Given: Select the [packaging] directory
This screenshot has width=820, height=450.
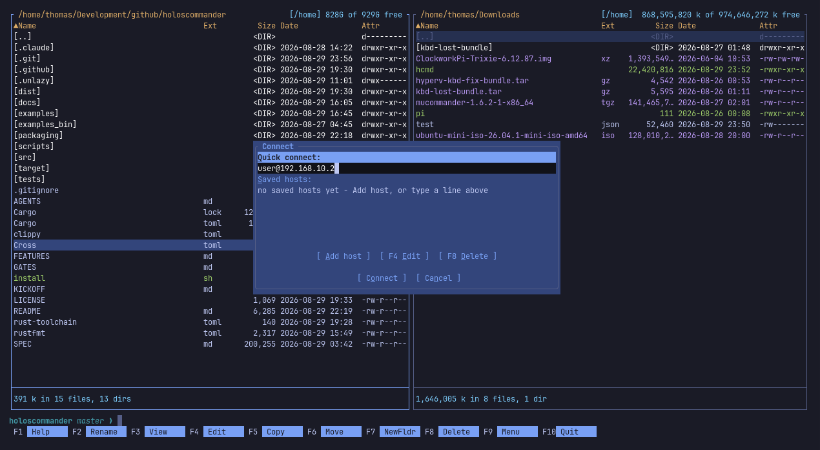Looking at the screenshot, I should (210, 136).
